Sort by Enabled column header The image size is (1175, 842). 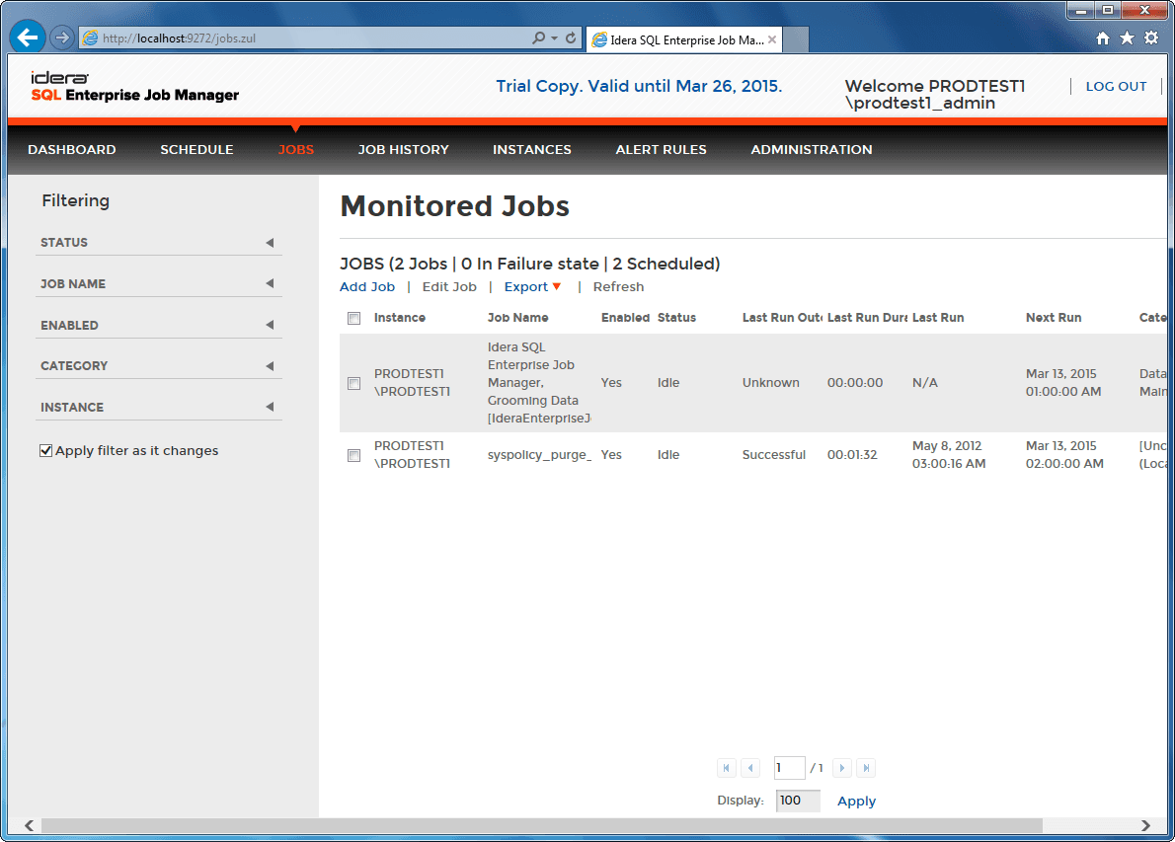625,318
